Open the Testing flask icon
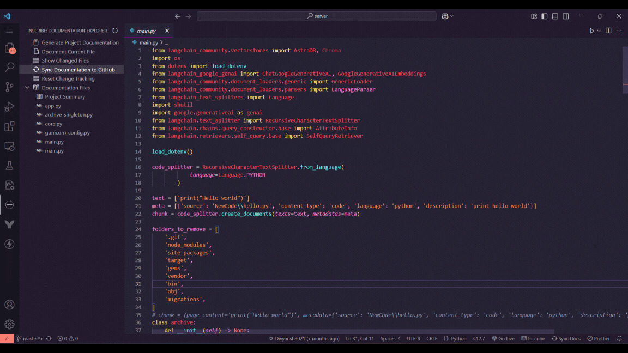This screenshot has height=353, width=628. [10, 165]
